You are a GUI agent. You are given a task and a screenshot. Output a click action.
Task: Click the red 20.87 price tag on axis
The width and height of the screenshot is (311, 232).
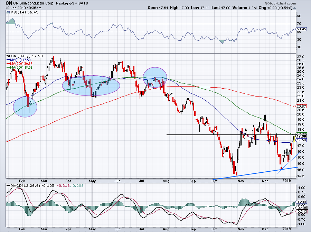301,107
